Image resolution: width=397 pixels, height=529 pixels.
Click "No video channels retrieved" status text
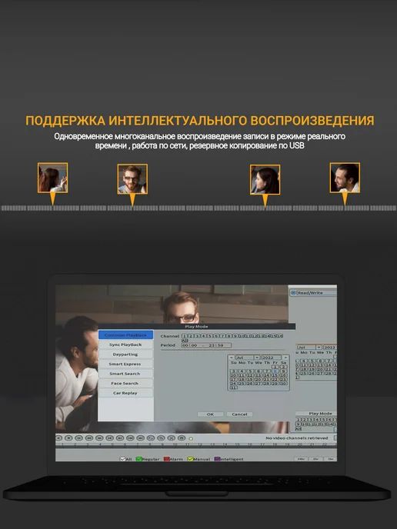click(x=297, y=438)
